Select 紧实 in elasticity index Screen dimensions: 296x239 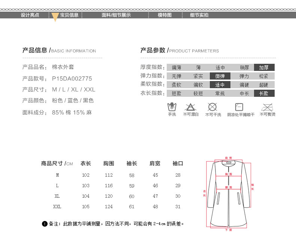198,76
